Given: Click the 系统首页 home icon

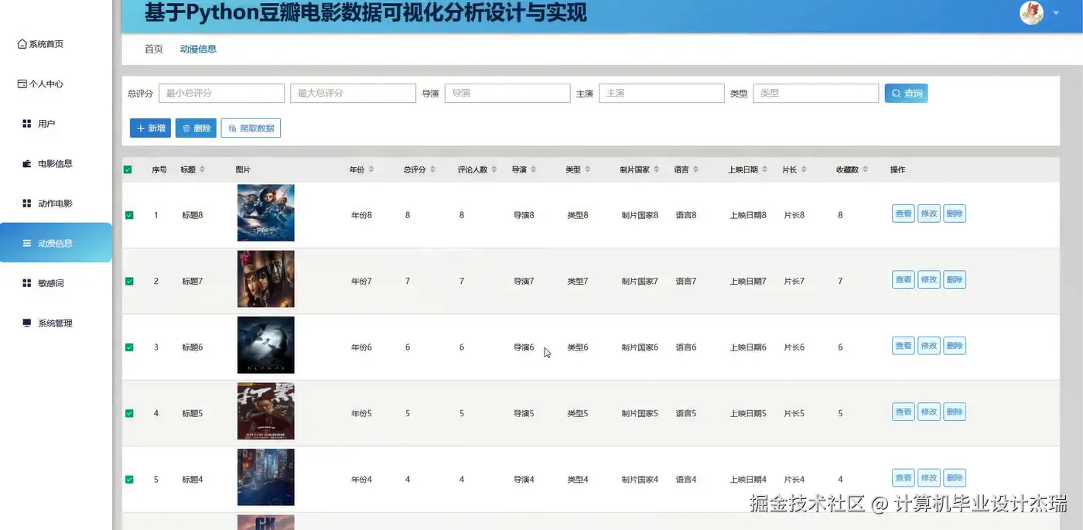Looking at the screenshot, I should tap(22, 44).
